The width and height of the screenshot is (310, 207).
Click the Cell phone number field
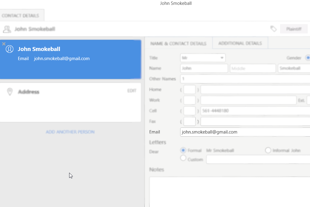click(243, 110)
